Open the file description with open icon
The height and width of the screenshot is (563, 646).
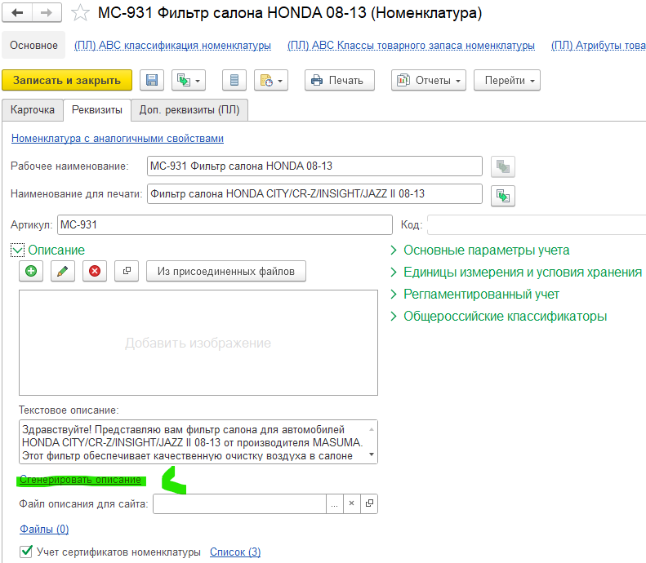coord(369,503)
